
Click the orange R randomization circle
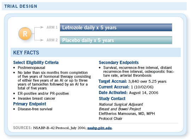tap(25, 34)
